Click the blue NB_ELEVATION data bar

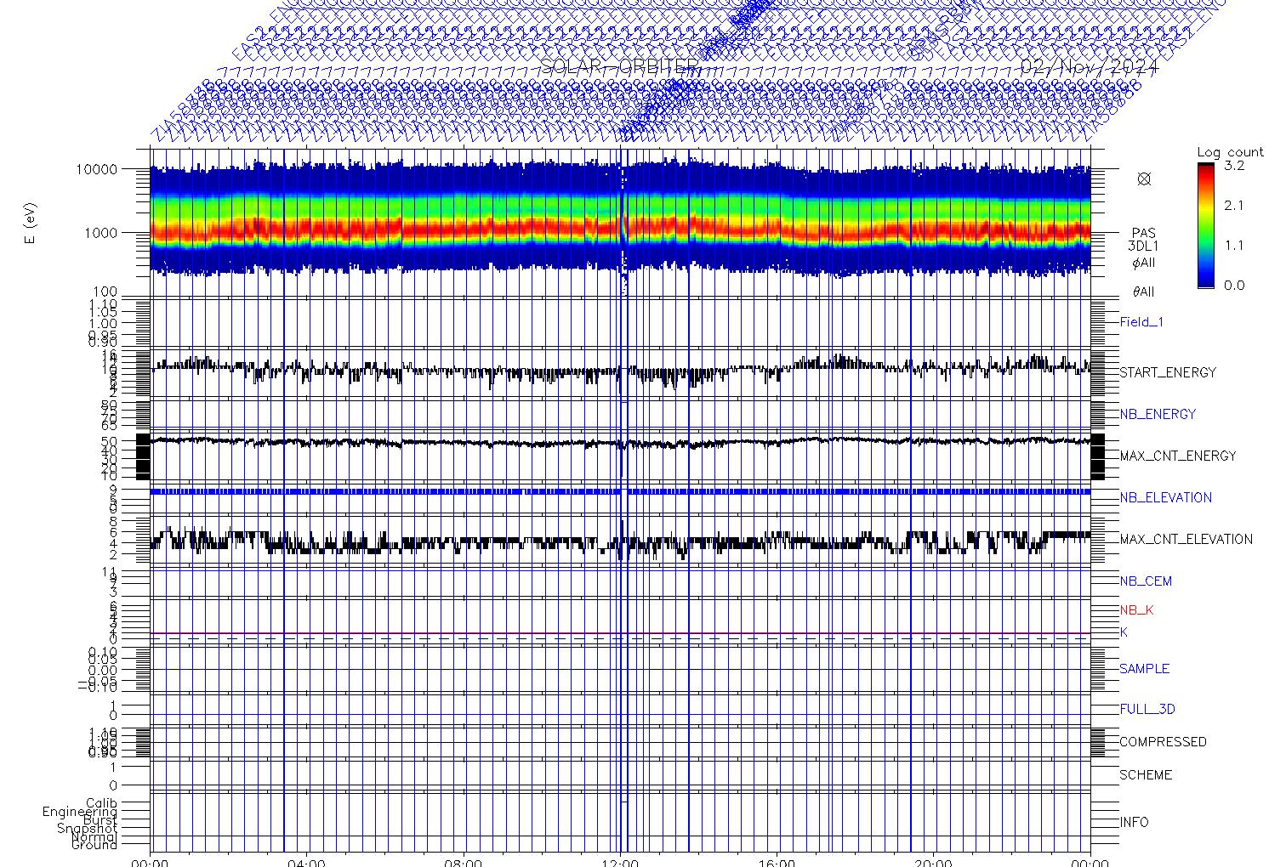click(621, 491)
